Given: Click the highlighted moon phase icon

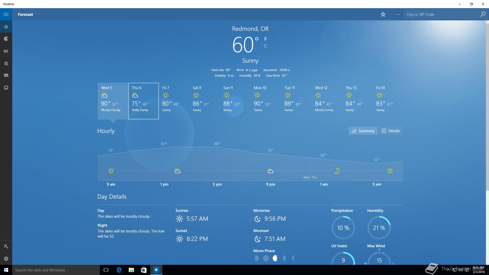Looking at the screenshot, I should 275,258.
